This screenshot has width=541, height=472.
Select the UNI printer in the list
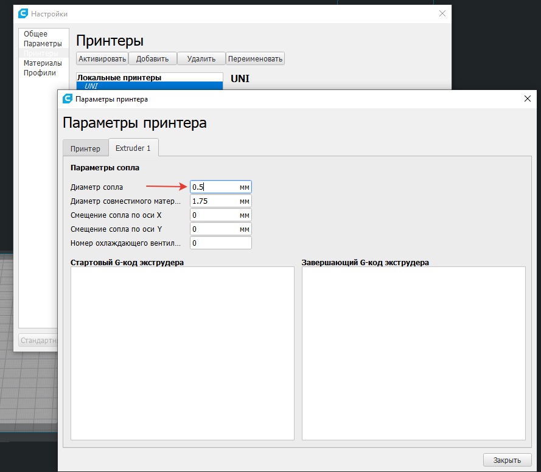pos(149,86)
